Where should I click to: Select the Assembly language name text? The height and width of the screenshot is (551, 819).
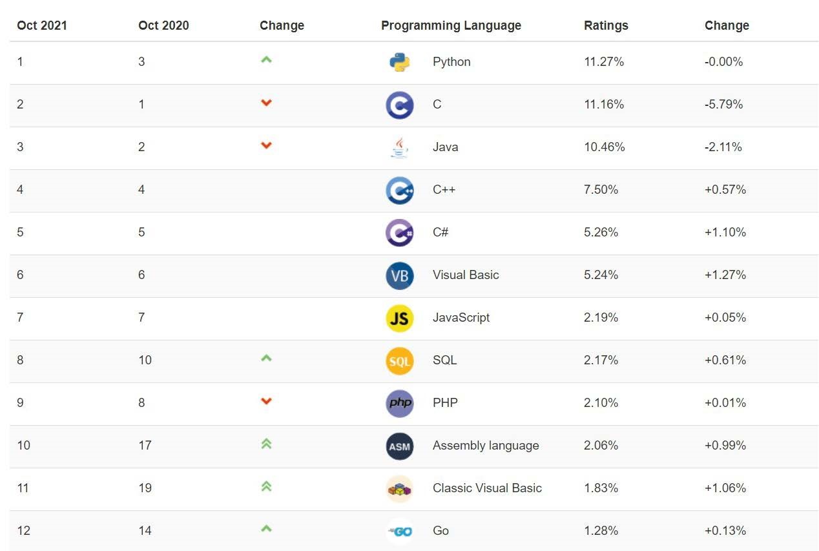(486, 446)
